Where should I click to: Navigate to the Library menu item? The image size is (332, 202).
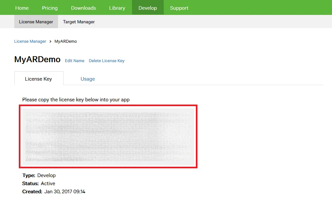point(117,8)
